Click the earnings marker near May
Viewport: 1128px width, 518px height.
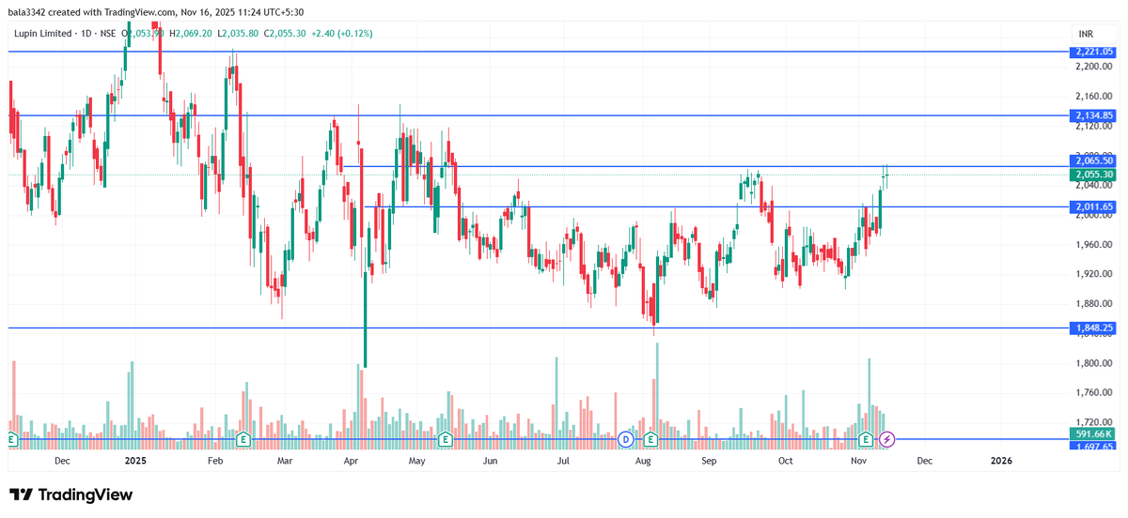pyautogui.click(x=446, y=438)
